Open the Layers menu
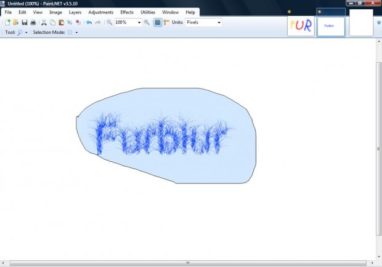This screenshot has width=382, height=267. pos(75,12)
